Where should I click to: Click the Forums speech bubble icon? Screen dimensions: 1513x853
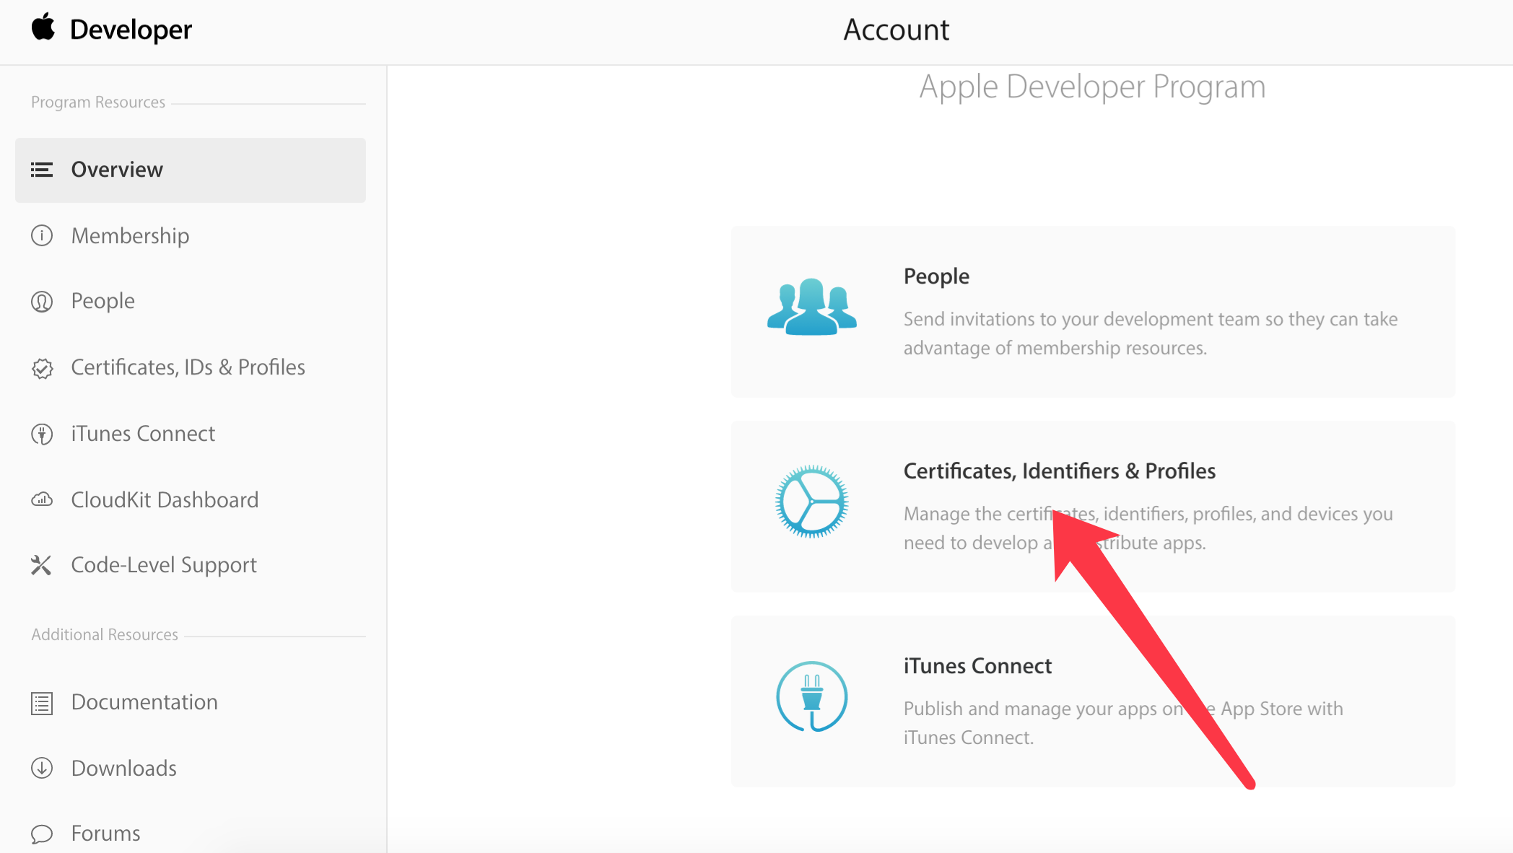42,834
